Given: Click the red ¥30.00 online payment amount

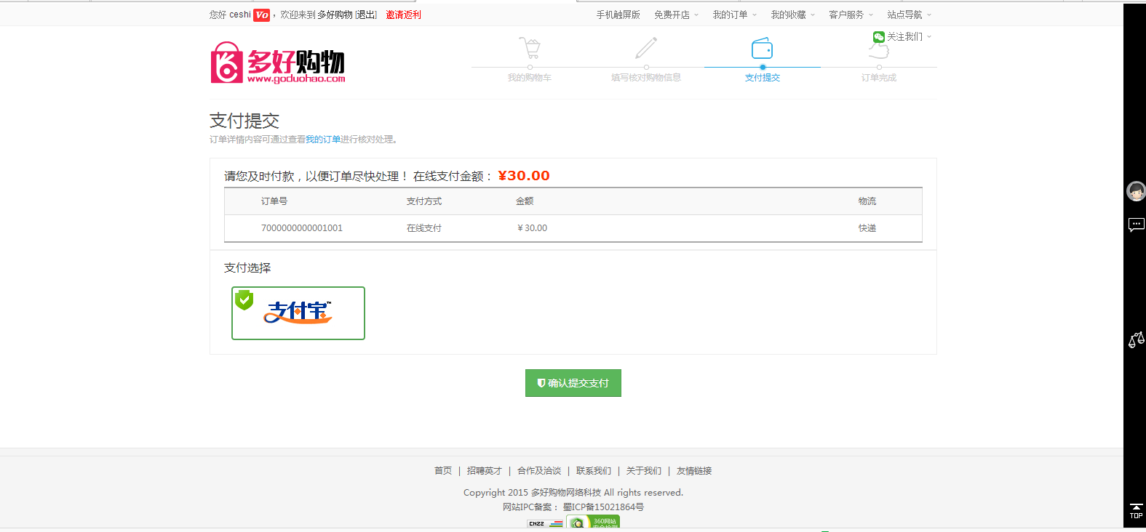Looking at the screenshot, I should (524, 176).
